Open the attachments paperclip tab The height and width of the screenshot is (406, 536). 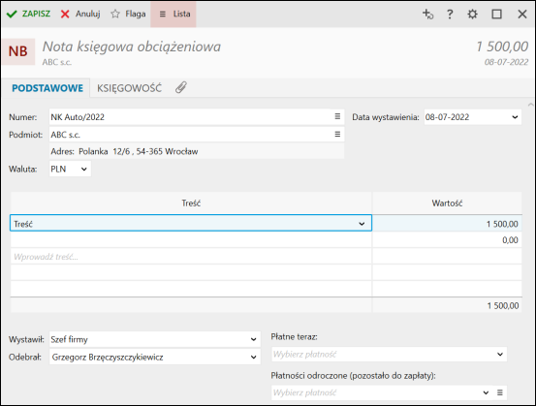181,87
